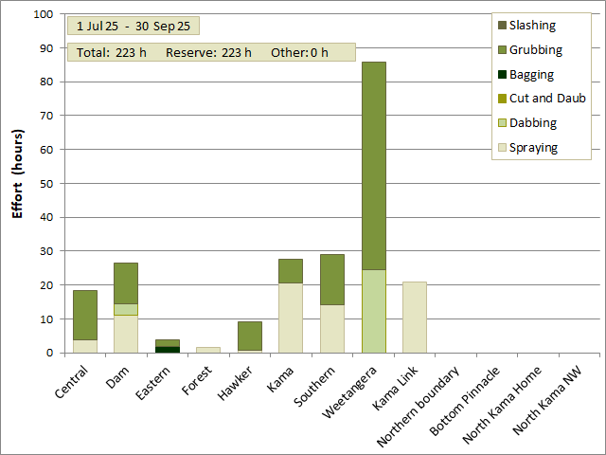Select the Weetangera Grubbing bar segment

point(374,166)
